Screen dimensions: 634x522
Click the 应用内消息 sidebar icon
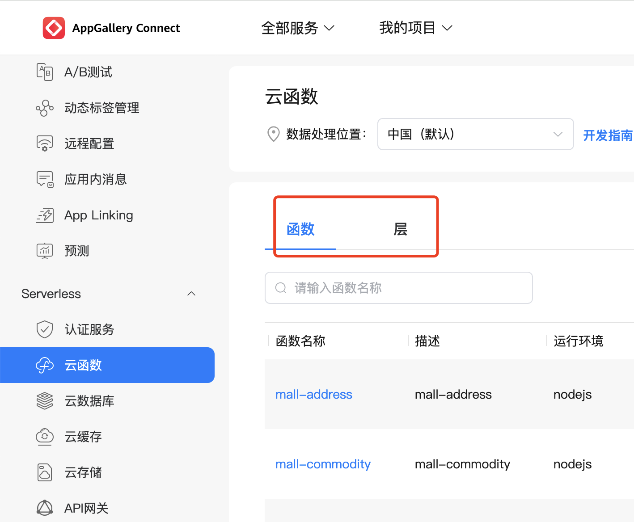pyautogui.click(x=45, y=179)
